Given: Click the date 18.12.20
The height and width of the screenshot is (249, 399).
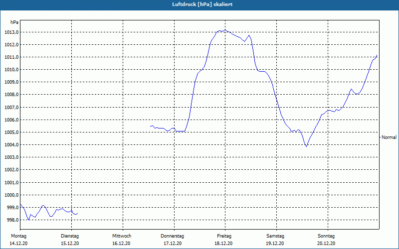Looking at the screenshot, I should (223, 244).
